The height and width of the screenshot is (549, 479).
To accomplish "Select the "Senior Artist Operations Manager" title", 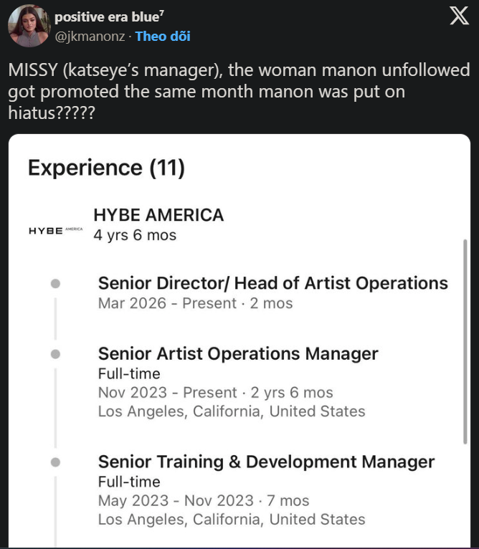I will pyautogui.click(x=237, y=353).
